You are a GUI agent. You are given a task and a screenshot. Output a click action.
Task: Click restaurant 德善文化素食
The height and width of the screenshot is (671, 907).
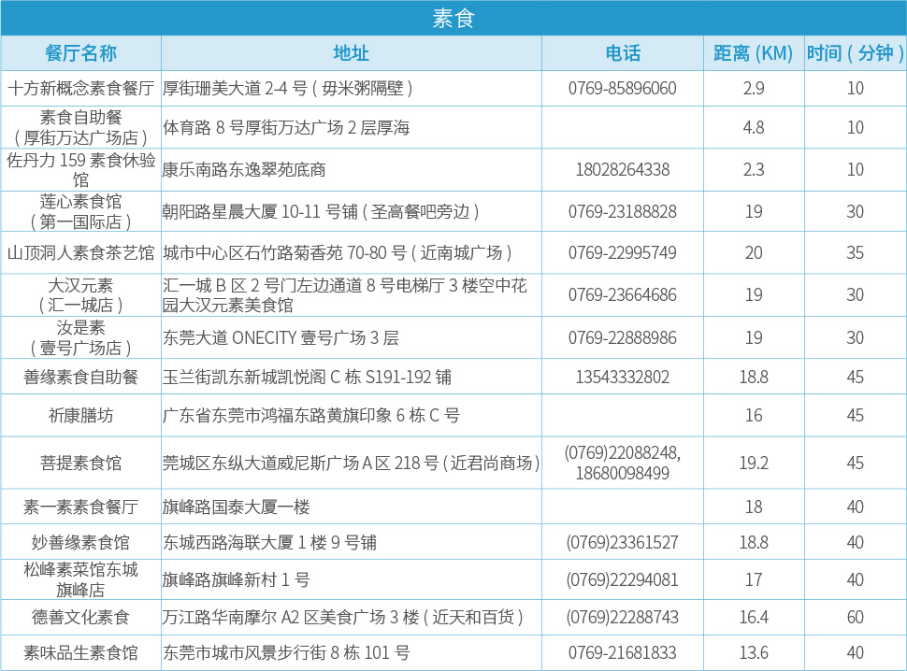click(x=81, y=617)
